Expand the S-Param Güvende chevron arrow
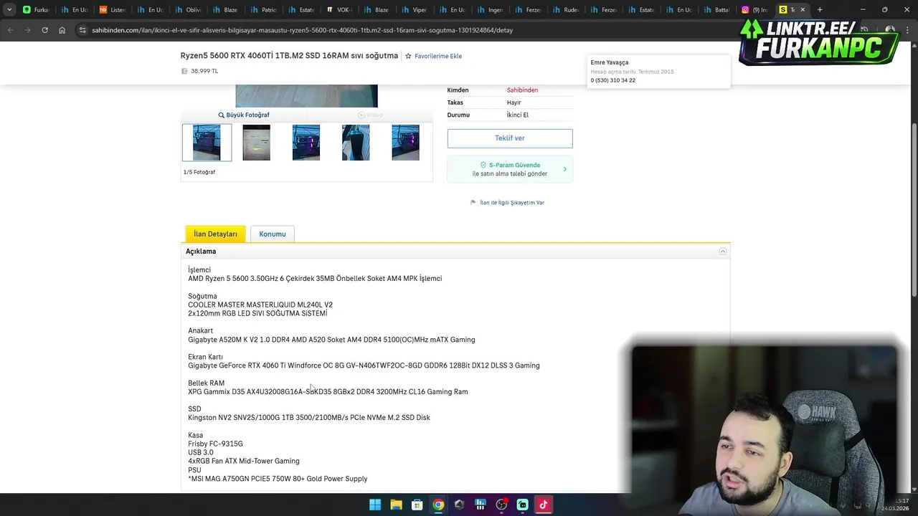Screen dimensions: 918x516 point(564,169)
